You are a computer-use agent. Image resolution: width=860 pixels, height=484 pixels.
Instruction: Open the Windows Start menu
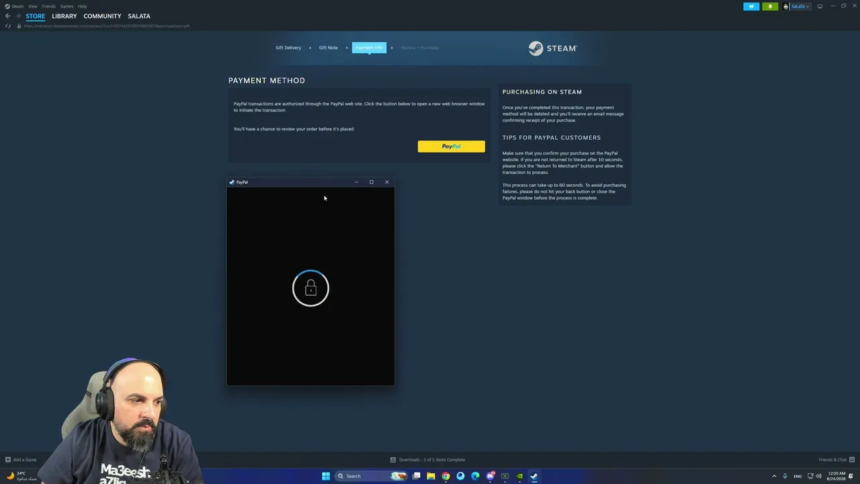[326, 476]
